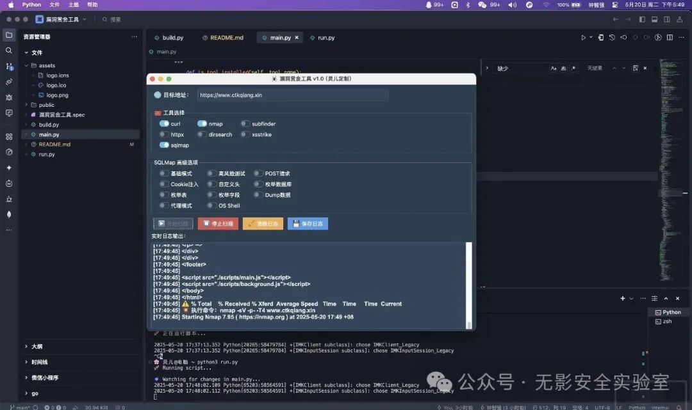Expand the public folder
The width and height of the screenshot is (692, 410).
[26, 105]
